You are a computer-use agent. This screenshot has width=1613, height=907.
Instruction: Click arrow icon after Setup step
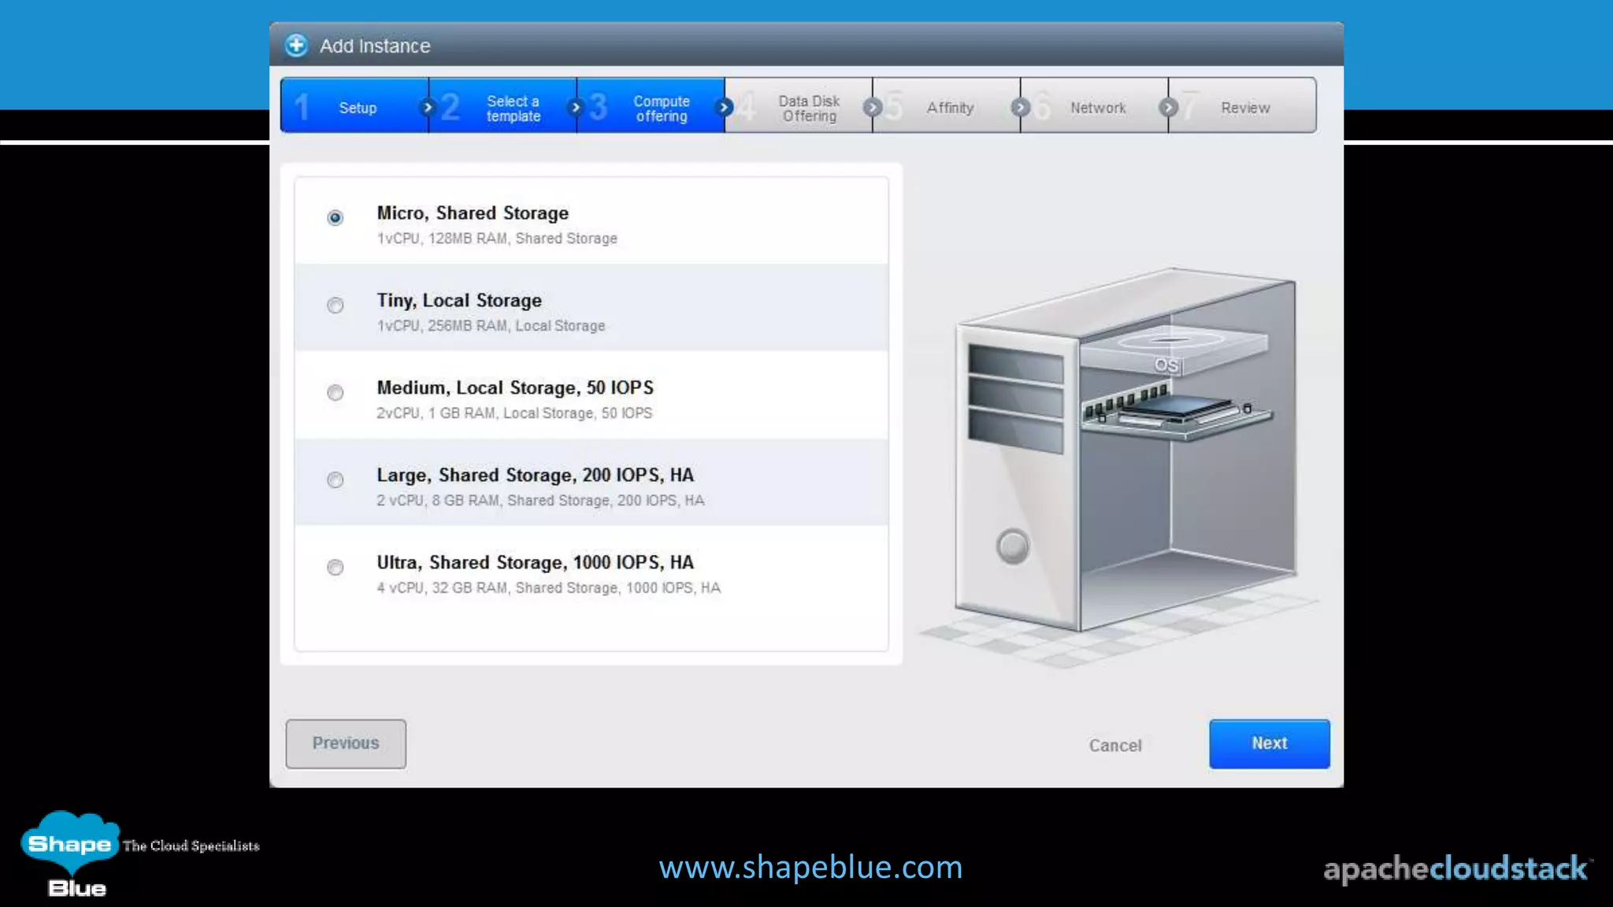point(428,106)
